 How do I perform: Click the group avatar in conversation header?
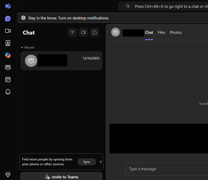click(x=115, y=32)
